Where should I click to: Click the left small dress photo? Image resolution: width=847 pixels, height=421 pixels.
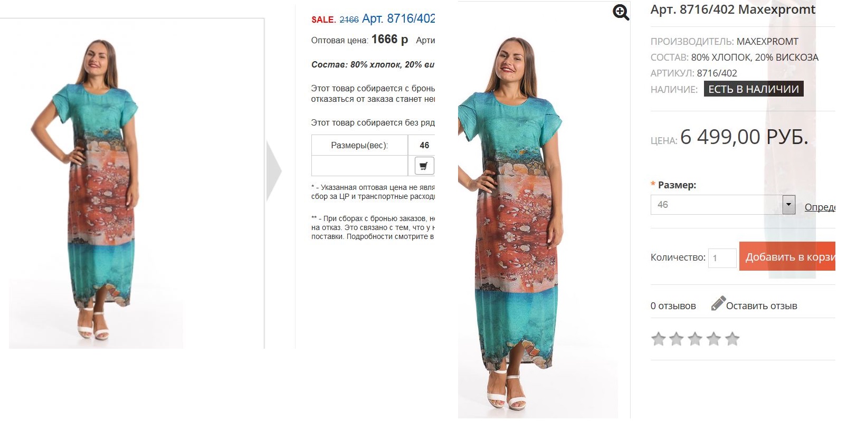click(96, 190)
